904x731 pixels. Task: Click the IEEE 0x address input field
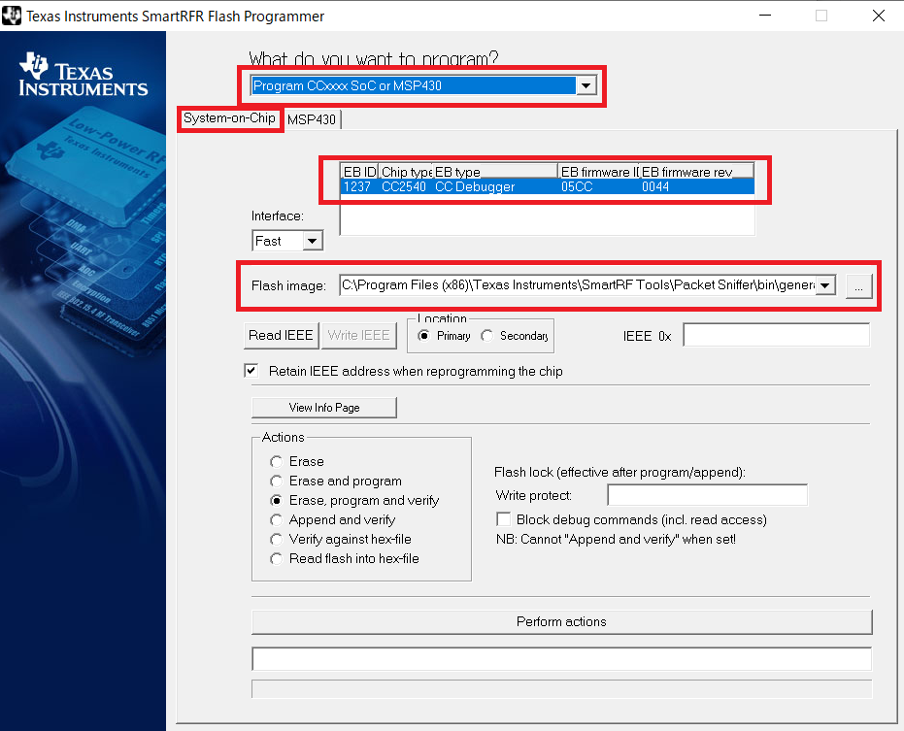click(776, 336)
